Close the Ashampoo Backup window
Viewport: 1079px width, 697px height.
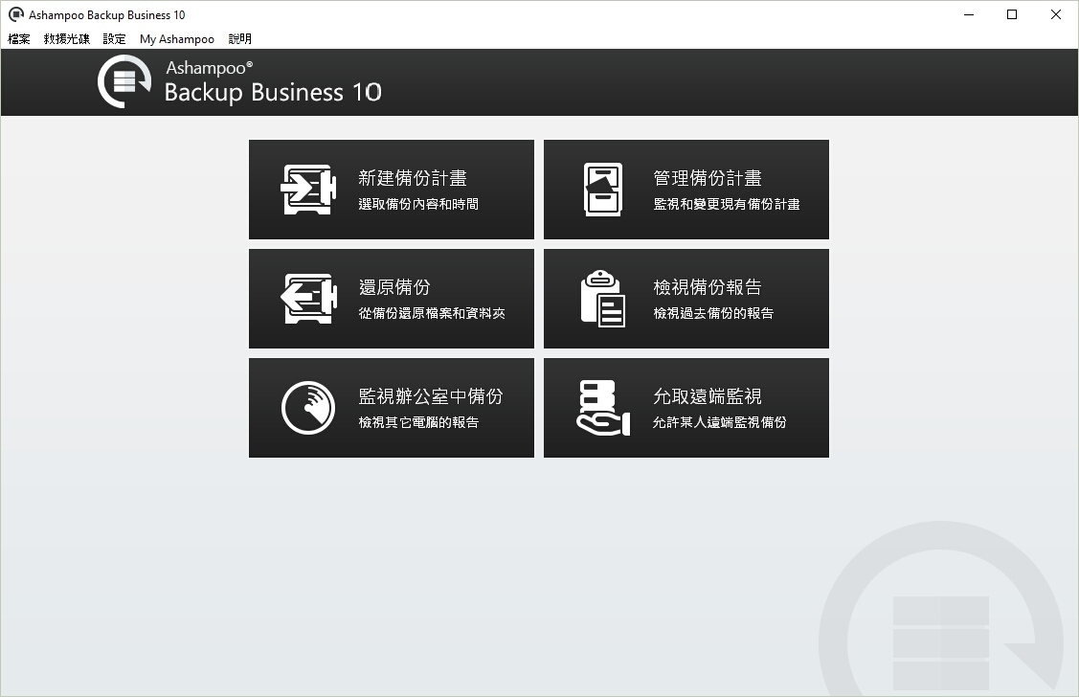[1056, 14]
